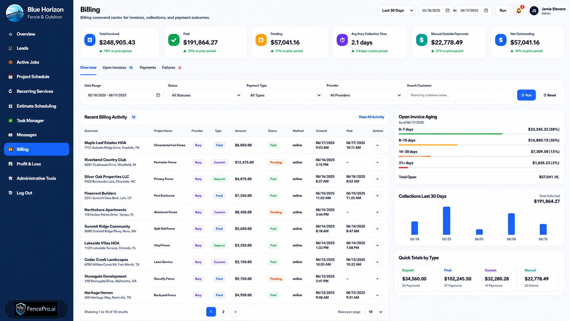Switch to the Failures tab
The height and width of the screenshot is (321, 570).
tap(171, 68)
